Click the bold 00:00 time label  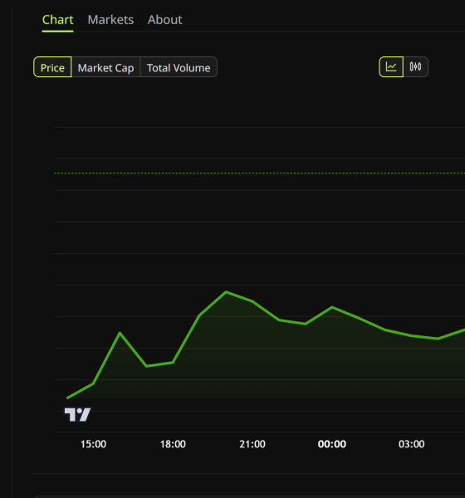click(x=332, y=444)
